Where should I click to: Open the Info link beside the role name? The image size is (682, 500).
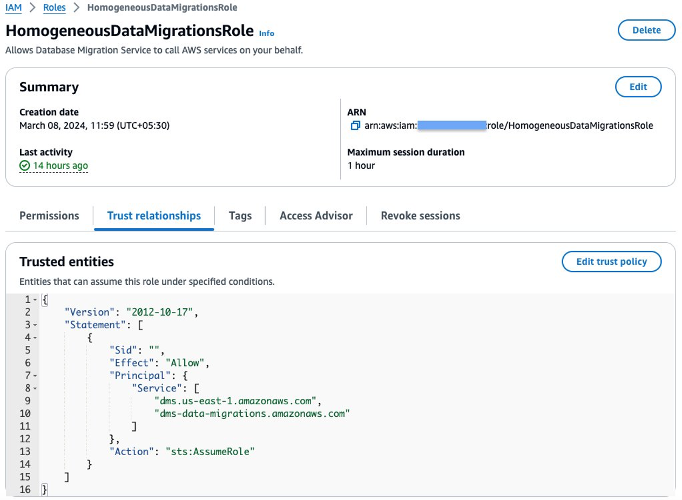tap(267, 34)
